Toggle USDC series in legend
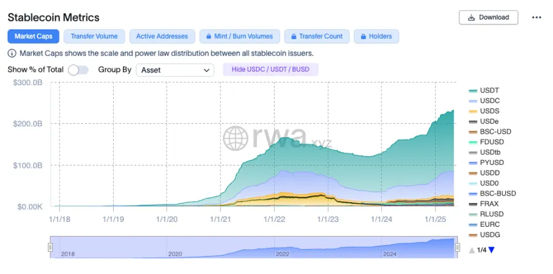This screenshot has width=553, height=274. 484,101
